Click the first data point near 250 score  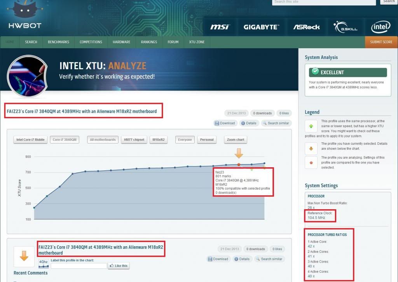click(34, 208)
